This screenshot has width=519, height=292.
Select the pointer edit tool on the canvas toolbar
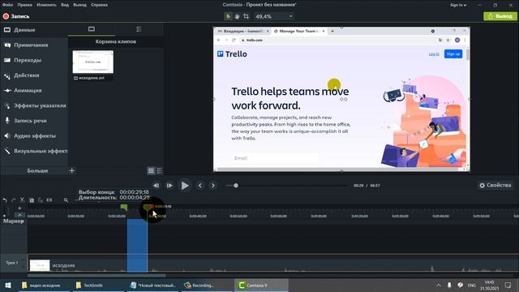(x=228, y=16)
